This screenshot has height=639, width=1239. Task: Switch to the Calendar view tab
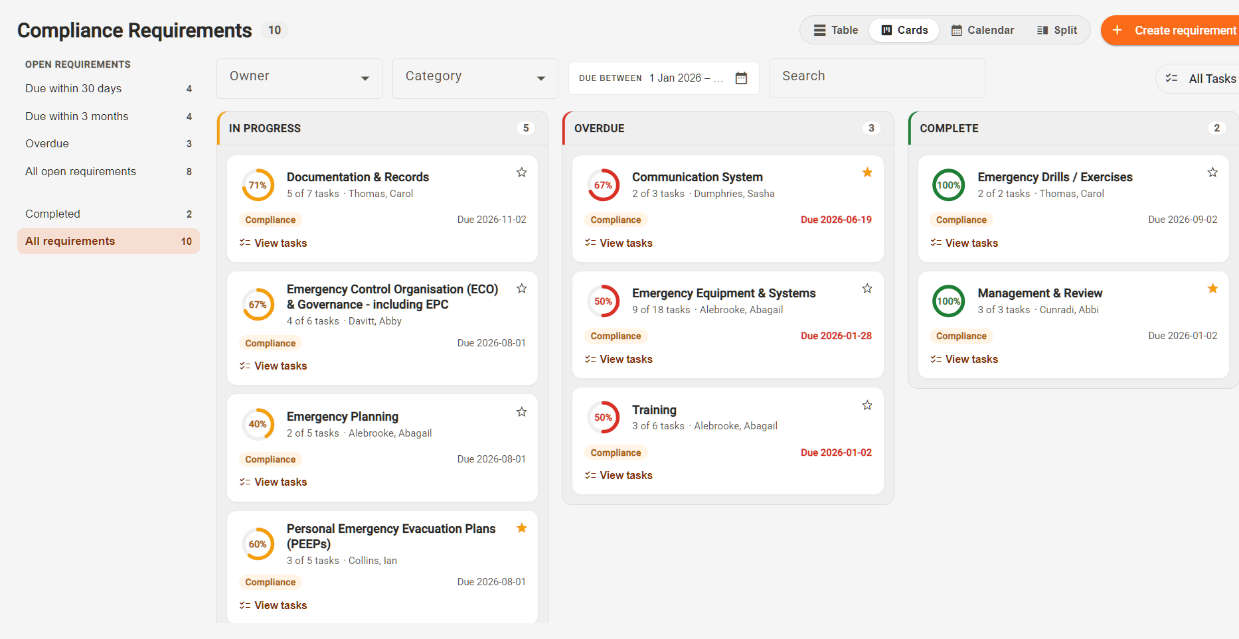(x=983, y=31)
